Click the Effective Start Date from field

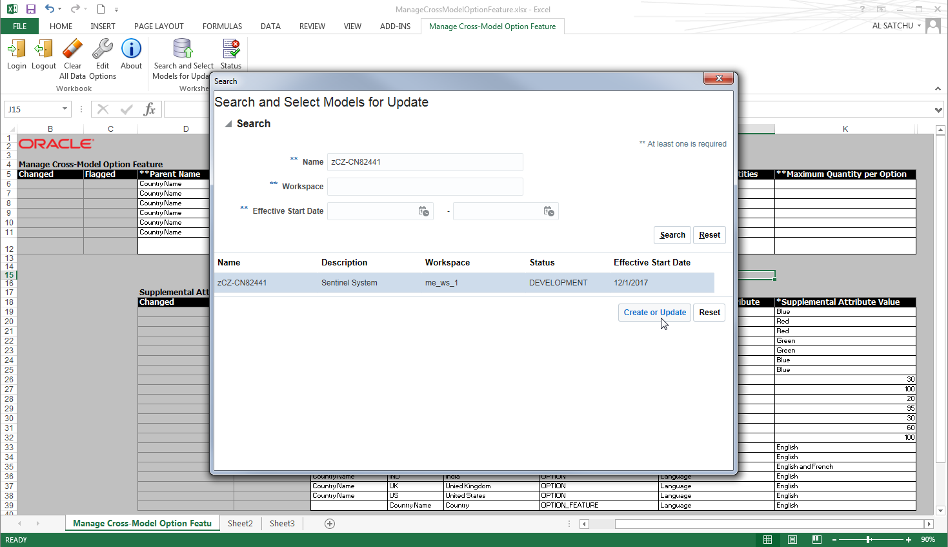[x=380, y=211]
